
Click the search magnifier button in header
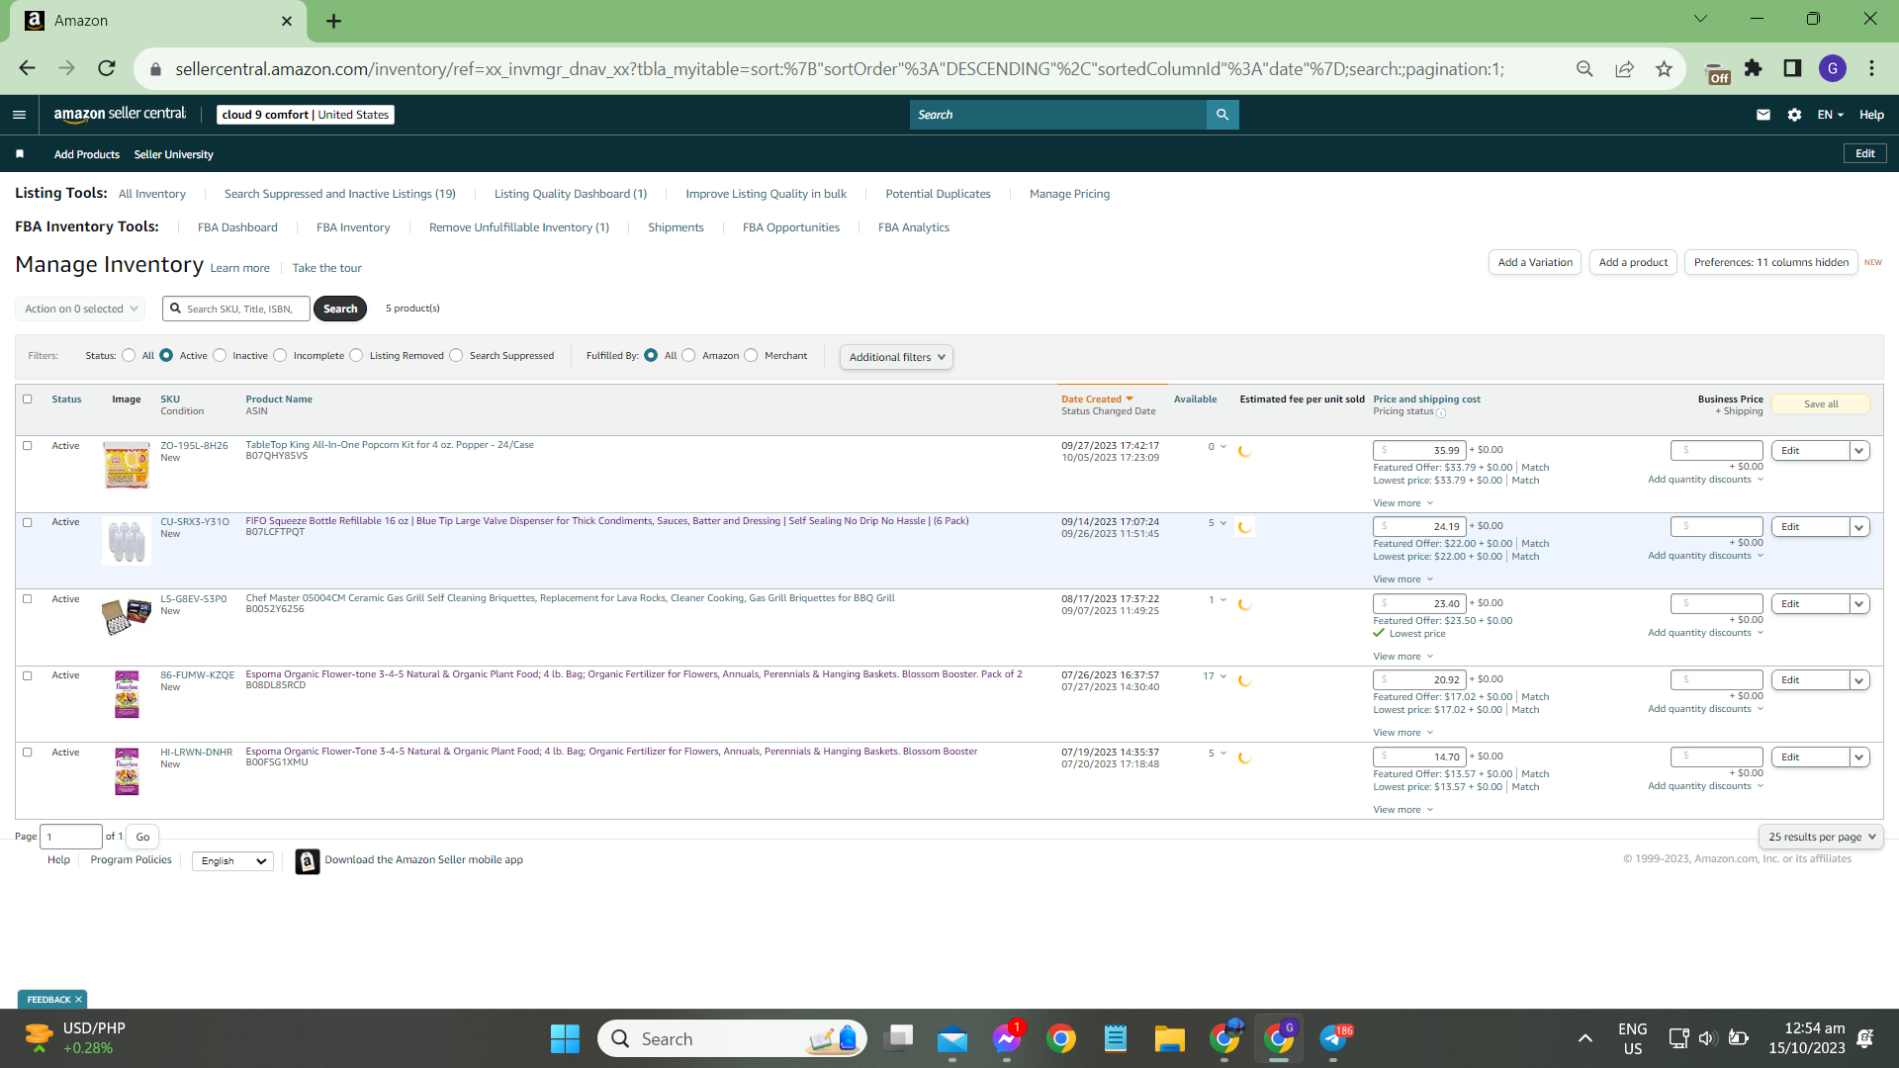pyautogui.click(x=1222, y=115)
